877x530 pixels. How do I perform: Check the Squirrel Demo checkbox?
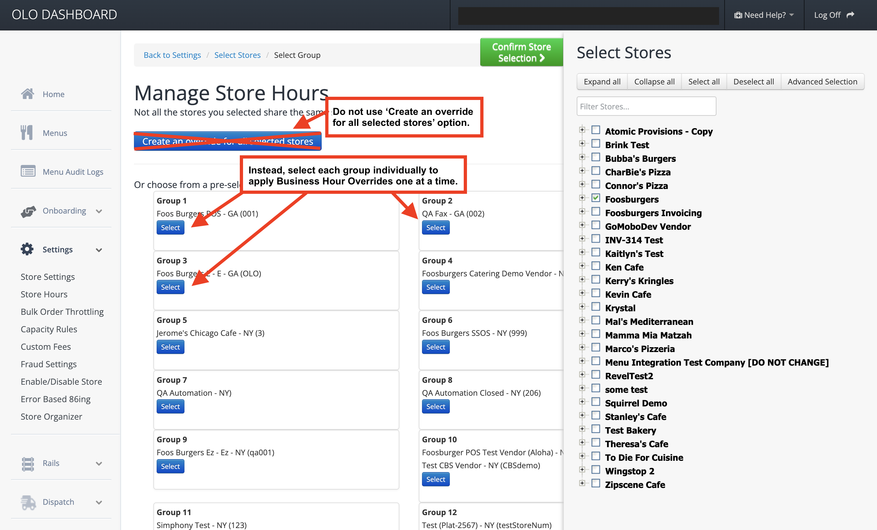595,402
